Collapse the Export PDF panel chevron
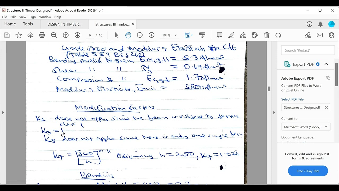Viewport: 339px width, 191px height. click(326, 64)
